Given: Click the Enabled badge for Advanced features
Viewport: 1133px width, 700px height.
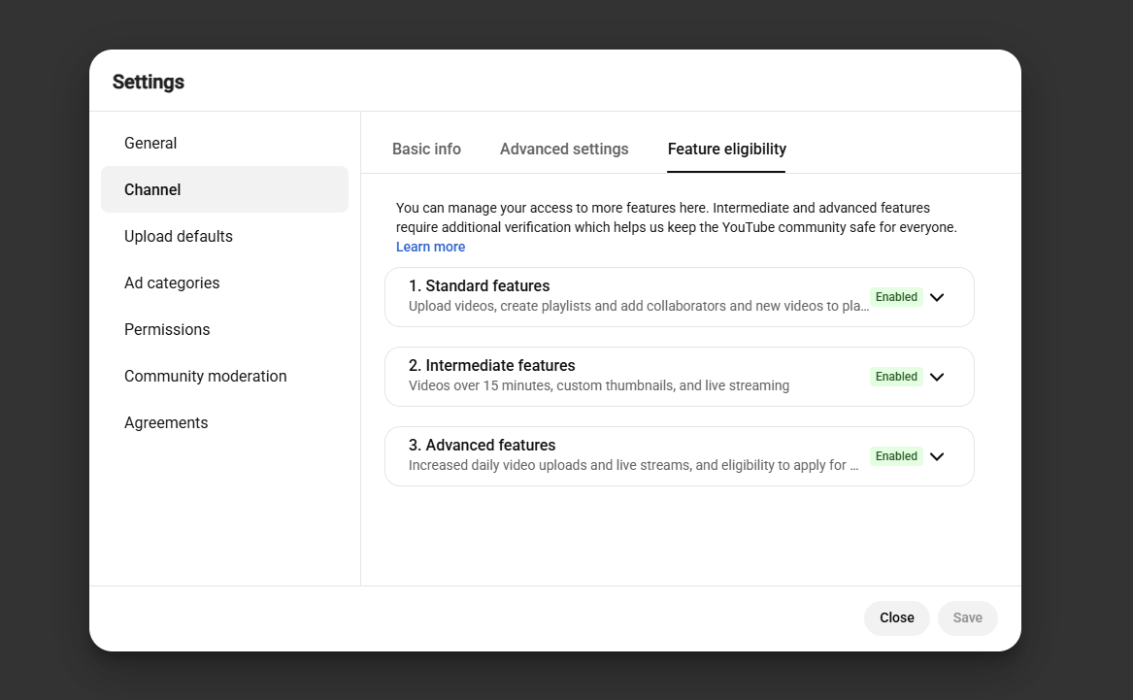Looking at the screenshot, I should 896,456.
